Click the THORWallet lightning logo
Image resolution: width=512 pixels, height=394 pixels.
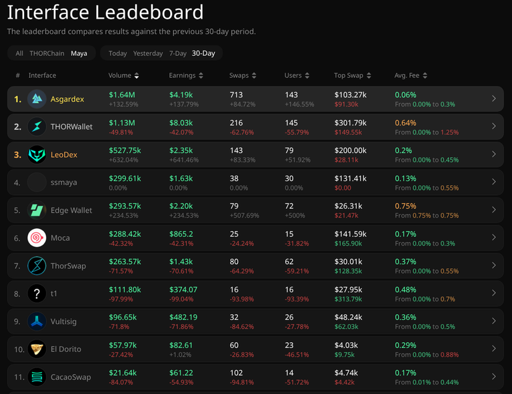[37, 126]
